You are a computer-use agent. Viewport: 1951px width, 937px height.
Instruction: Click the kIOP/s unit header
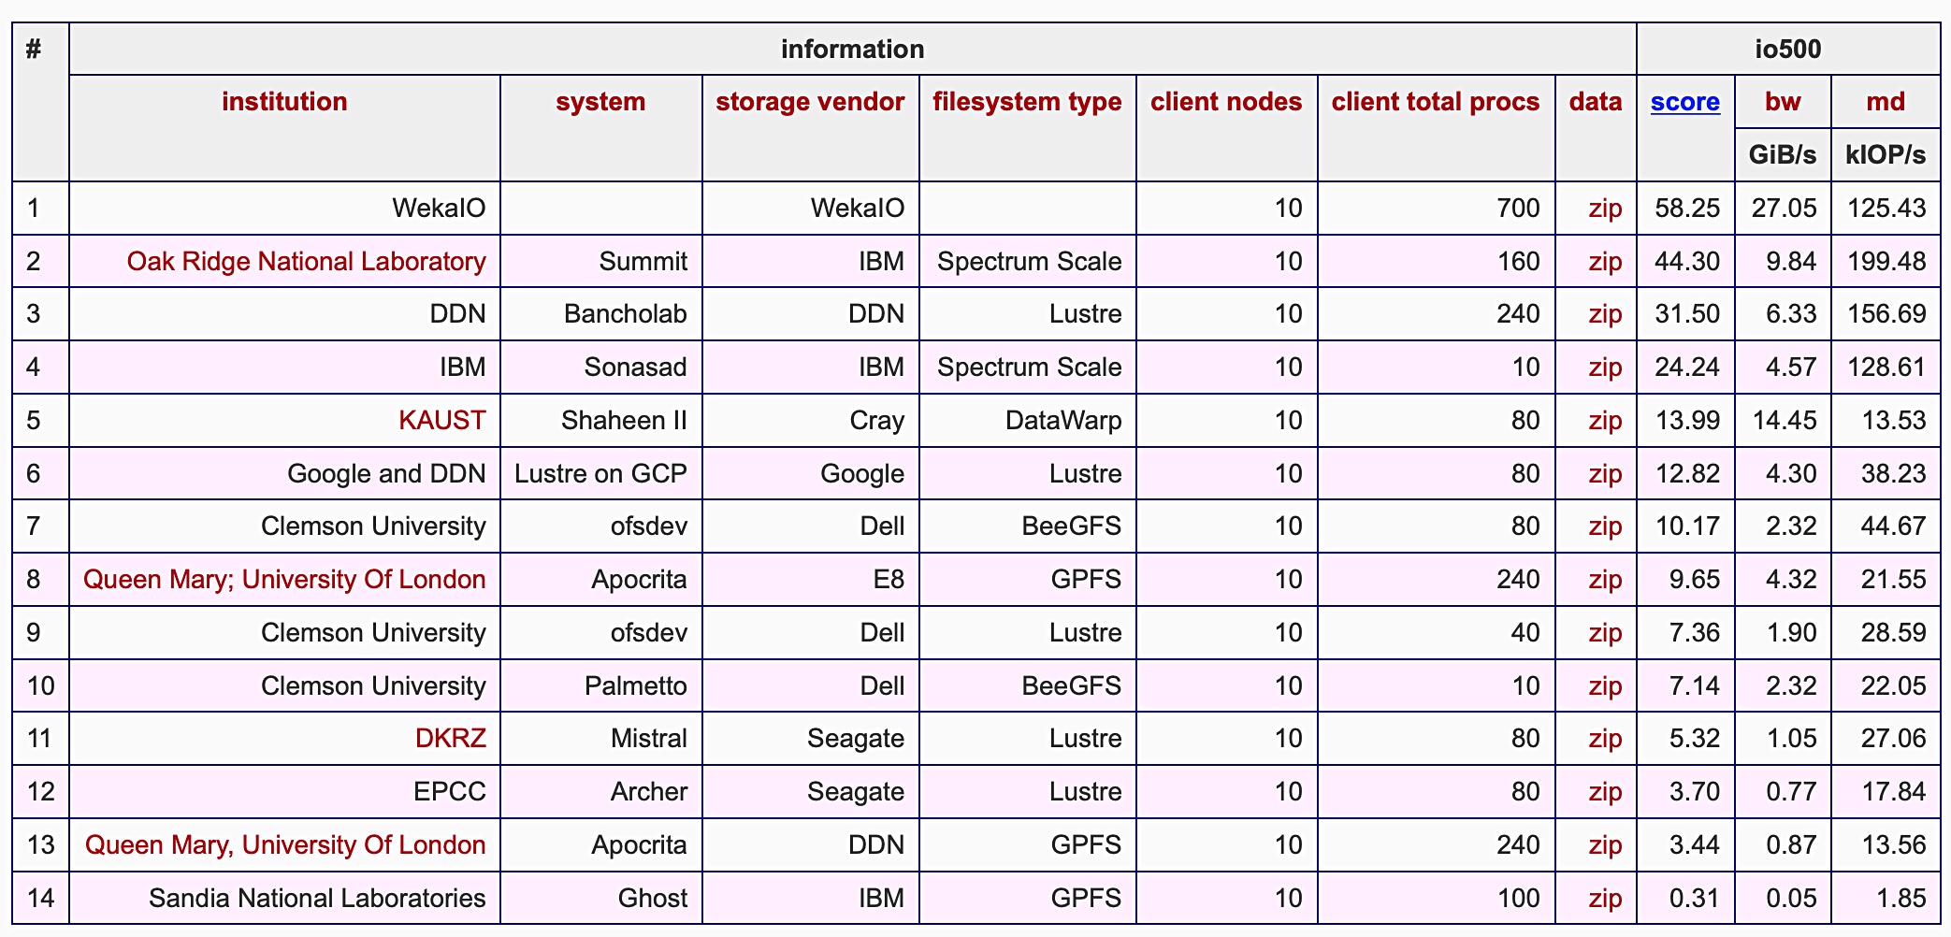1886,154
